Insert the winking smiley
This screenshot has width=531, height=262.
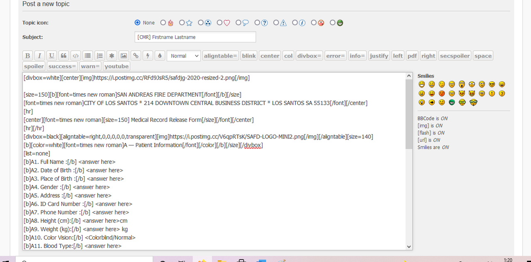pyautogui.click(x=442, y=85)
